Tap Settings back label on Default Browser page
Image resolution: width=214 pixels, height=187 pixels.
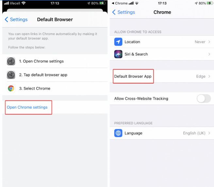[19, 20]
